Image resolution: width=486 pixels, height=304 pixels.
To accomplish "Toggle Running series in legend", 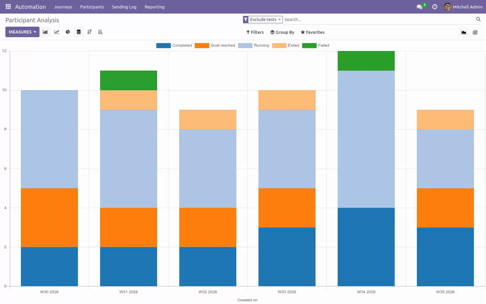I will pos(254,45).
